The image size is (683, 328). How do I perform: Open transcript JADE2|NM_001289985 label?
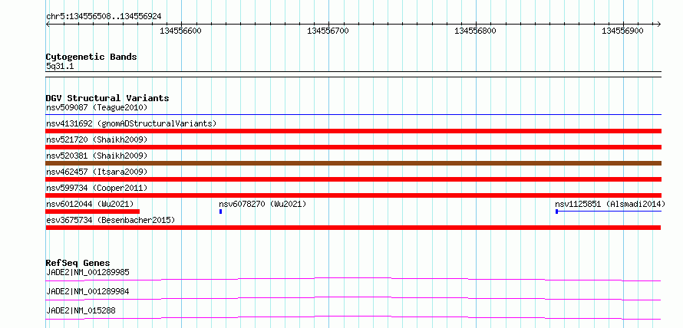coord(87,273)
